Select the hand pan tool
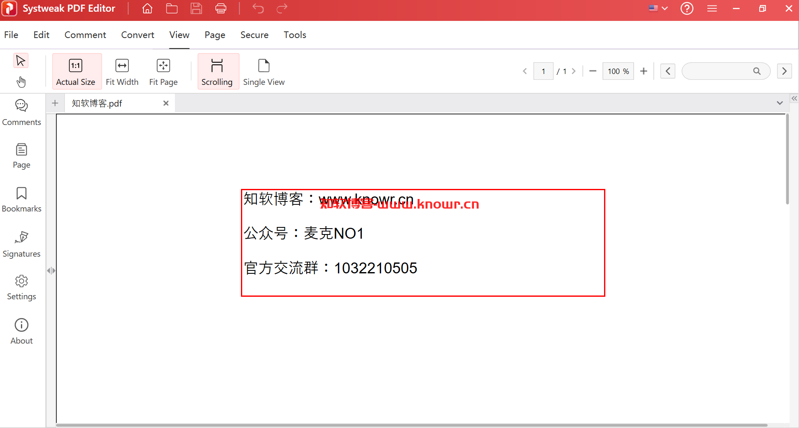Image resolution: width=799 pixels, height=428 pixels. (21, 82)
